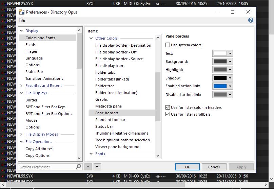Click the blue Enabled action link swatch
Screen dimensions: 274x189
pyautogui.click(x=220, y=86)
